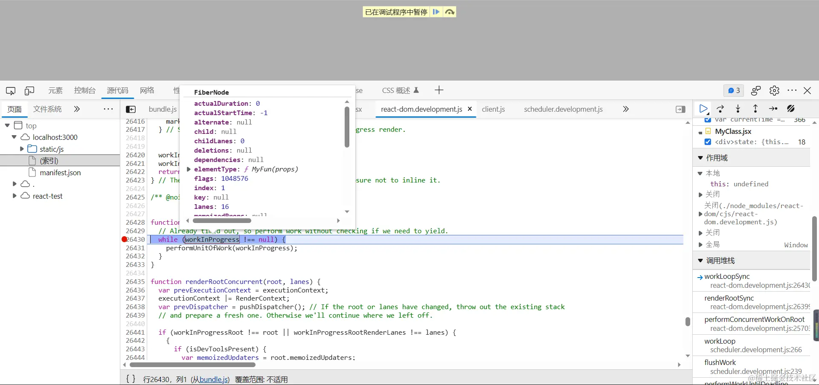Open the CSS 概述 tab
This screenshot has width=819, height=385.
click(x=400, y=90)
